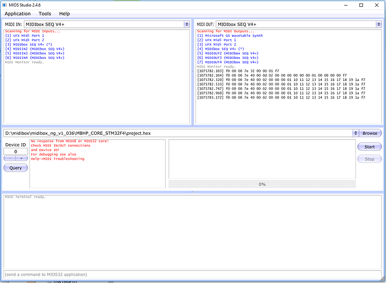Click SysEx message at timestamp 1075782.960

(x=281, y=93)
